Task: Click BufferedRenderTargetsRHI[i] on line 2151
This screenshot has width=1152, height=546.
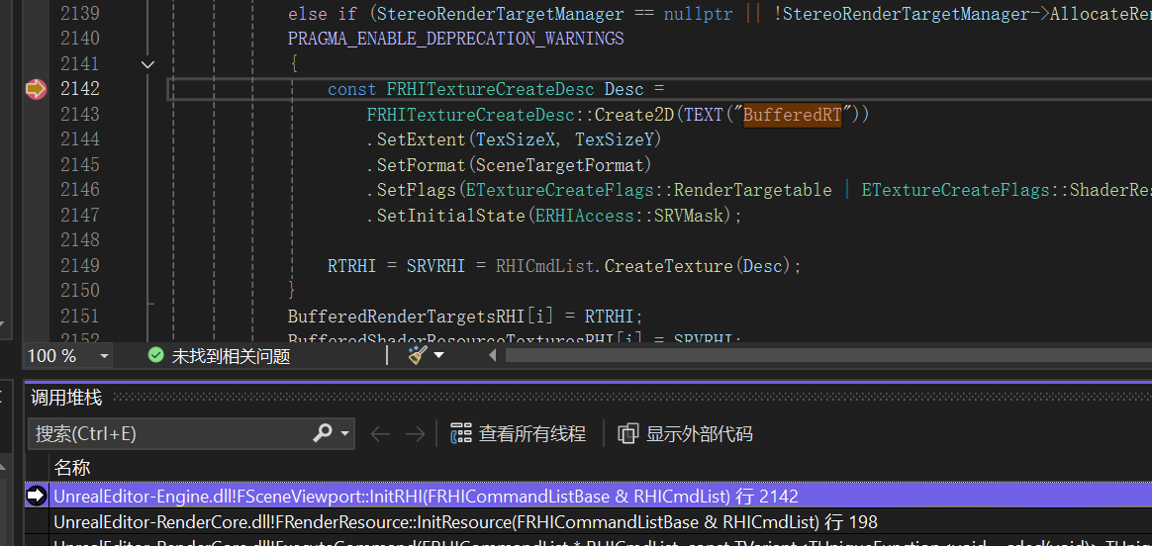Action: tap(422, 317)
